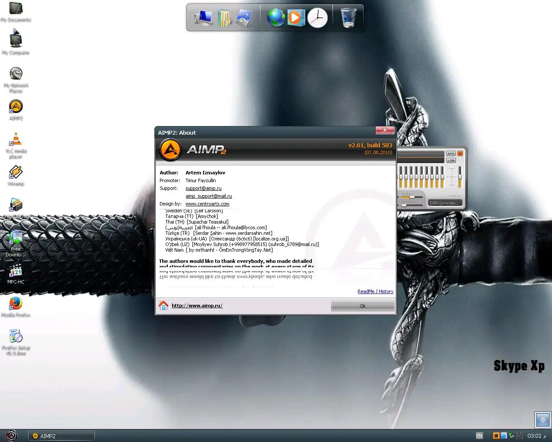The image size is (552, 442).
Task: Open the equalizer LIB presets button
Action: pyautogui.click(x=451, y=161)
